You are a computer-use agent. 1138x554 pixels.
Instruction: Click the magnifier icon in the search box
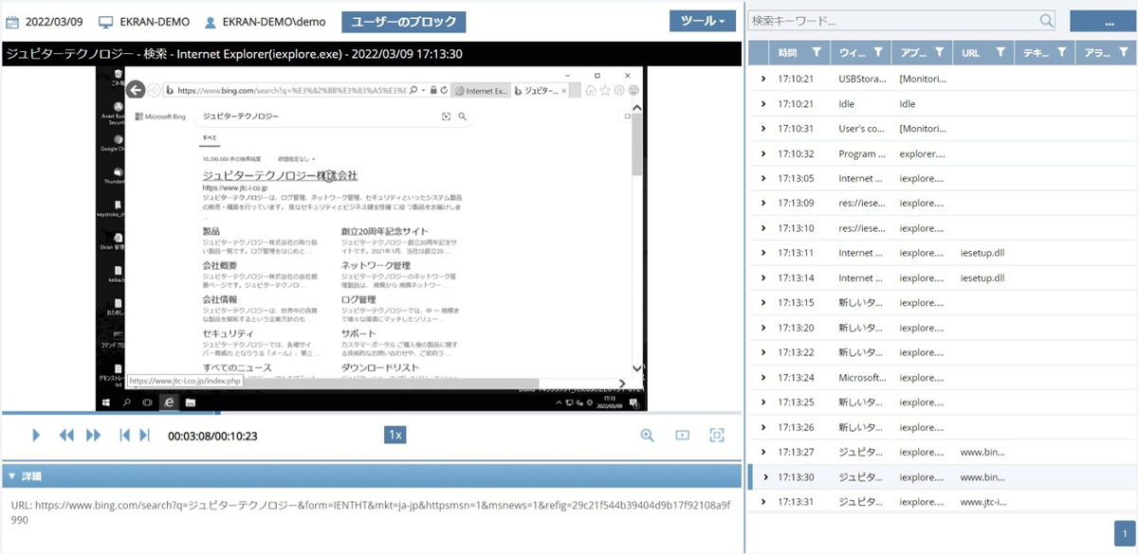[1046, 20]
